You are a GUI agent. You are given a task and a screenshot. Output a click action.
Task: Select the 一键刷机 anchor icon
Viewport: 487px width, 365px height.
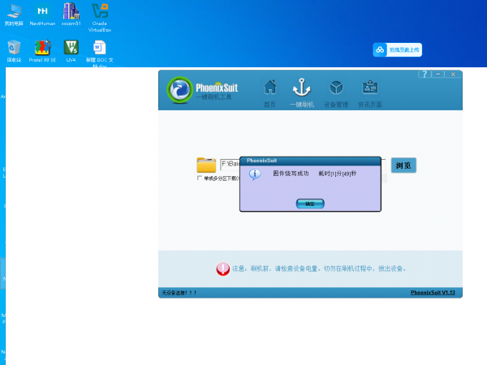[301, 89]
